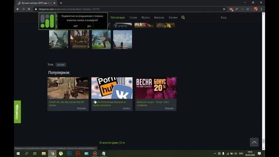This screenshot has height=157, width=279.
Task: Open the Играть menu item
Action: point(146,17)
